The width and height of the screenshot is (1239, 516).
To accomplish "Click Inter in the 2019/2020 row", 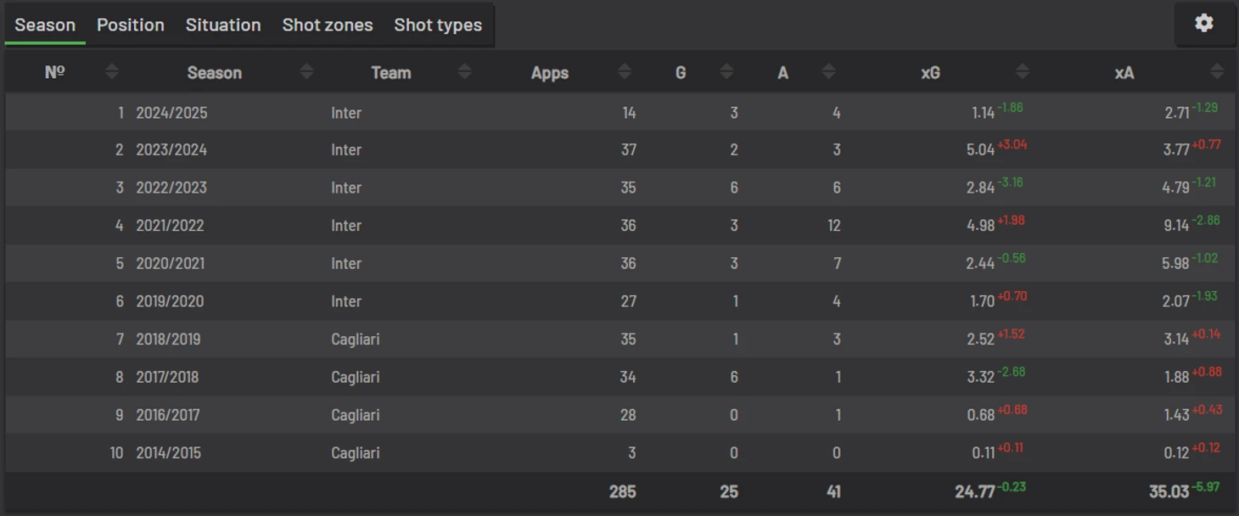I will [346, 301].
